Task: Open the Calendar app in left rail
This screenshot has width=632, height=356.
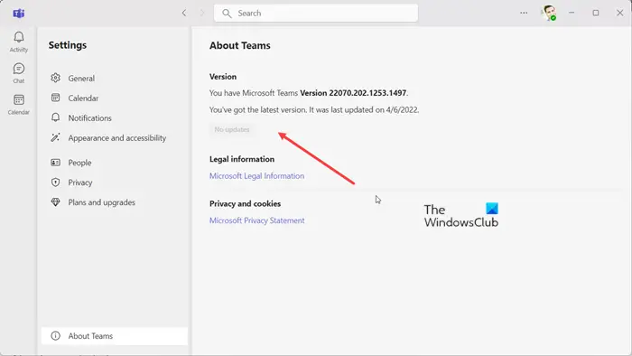Action: (19, 105)
